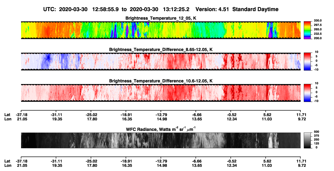This screenshot has width=334, height=171.
Task: Click the '0' tick on WFC colorbar
Action: pos(317,147)
